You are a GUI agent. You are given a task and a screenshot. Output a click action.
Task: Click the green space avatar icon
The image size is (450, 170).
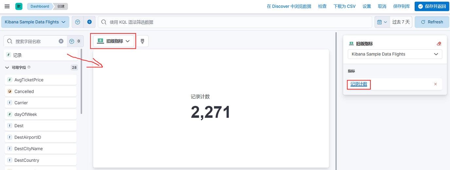[19, 6]
